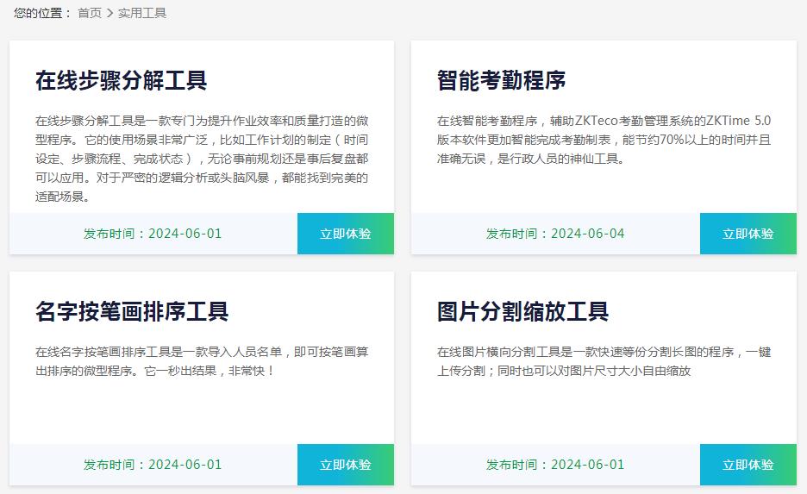Click 发布时间 date under 在线步骤分解工具

[x=153, y=234]
